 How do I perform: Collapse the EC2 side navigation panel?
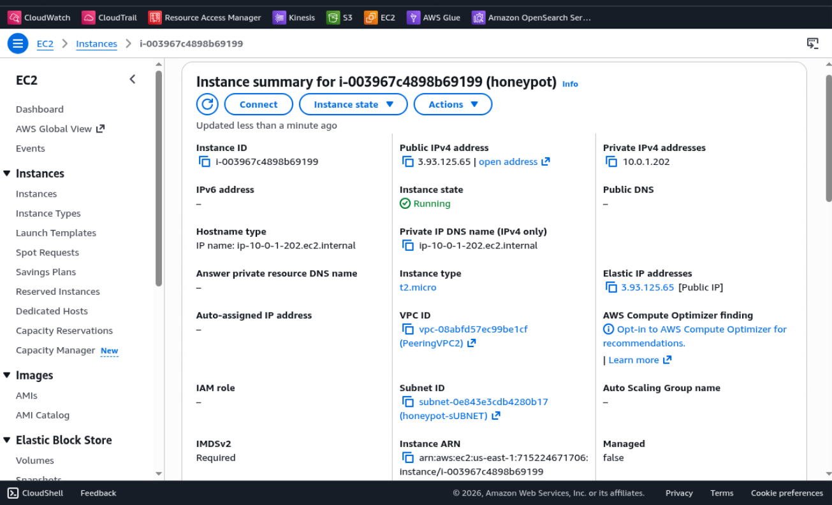click(x=133, y=80)
